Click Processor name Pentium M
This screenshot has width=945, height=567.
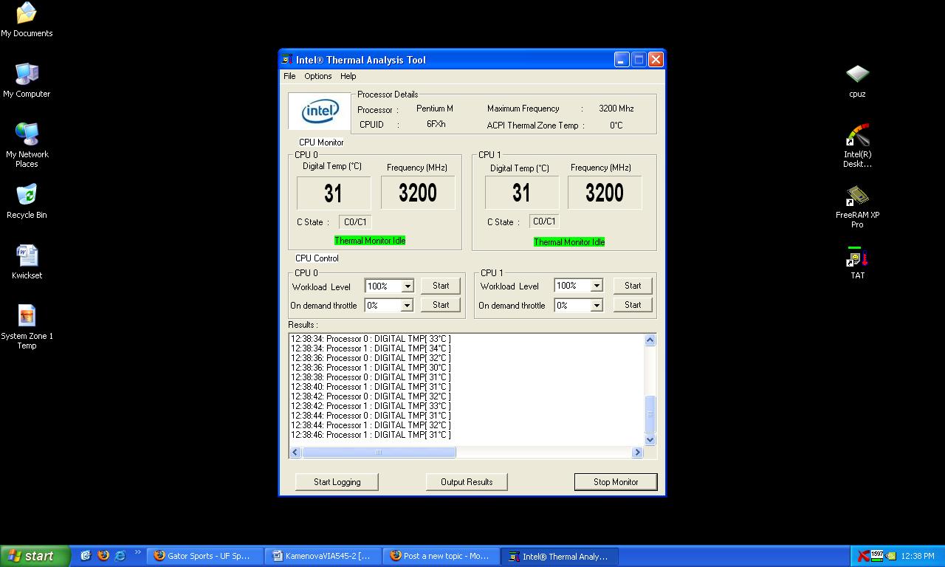point(435,109)
